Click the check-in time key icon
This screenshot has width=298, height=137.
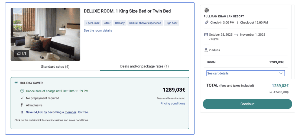point(207,22)
